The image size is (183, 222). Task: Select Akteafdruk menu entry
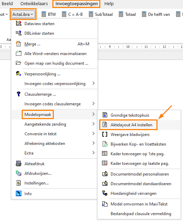click(x=54, y=164)
